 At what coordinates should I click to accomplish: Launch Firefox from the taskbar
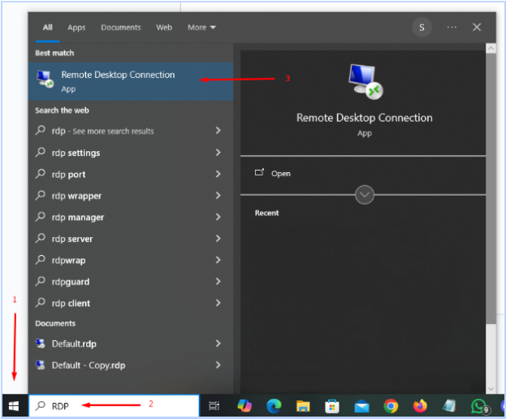coord(420,406)
